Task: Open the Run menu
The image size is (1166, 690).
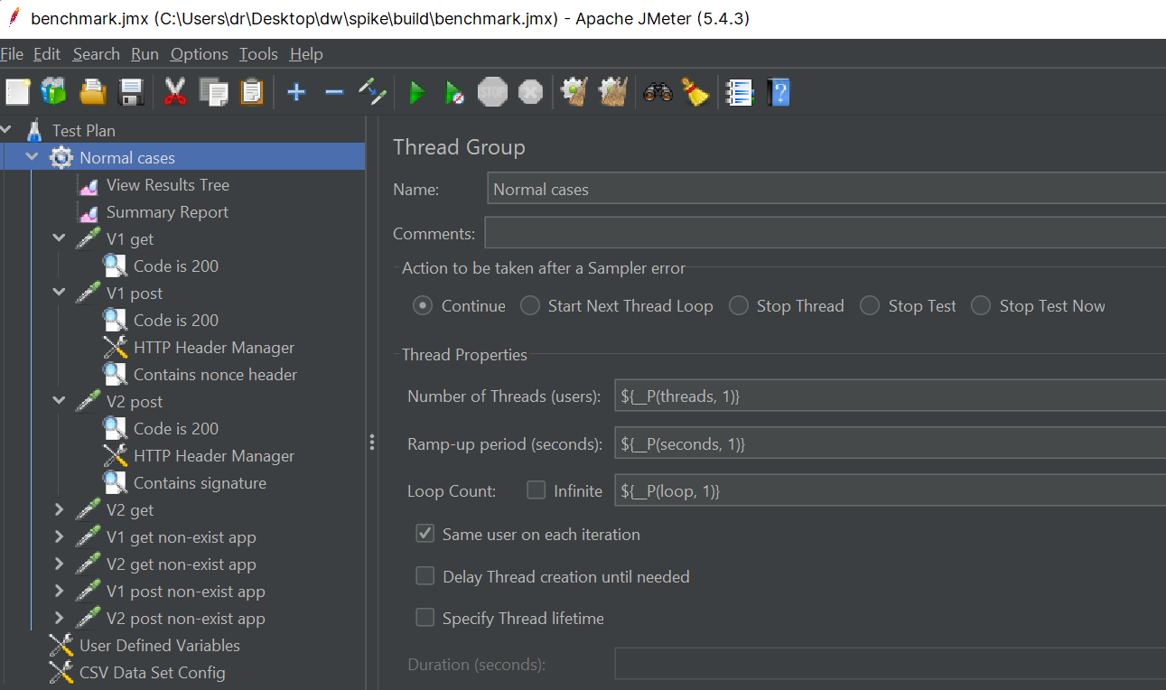Action: coord(145,54)
